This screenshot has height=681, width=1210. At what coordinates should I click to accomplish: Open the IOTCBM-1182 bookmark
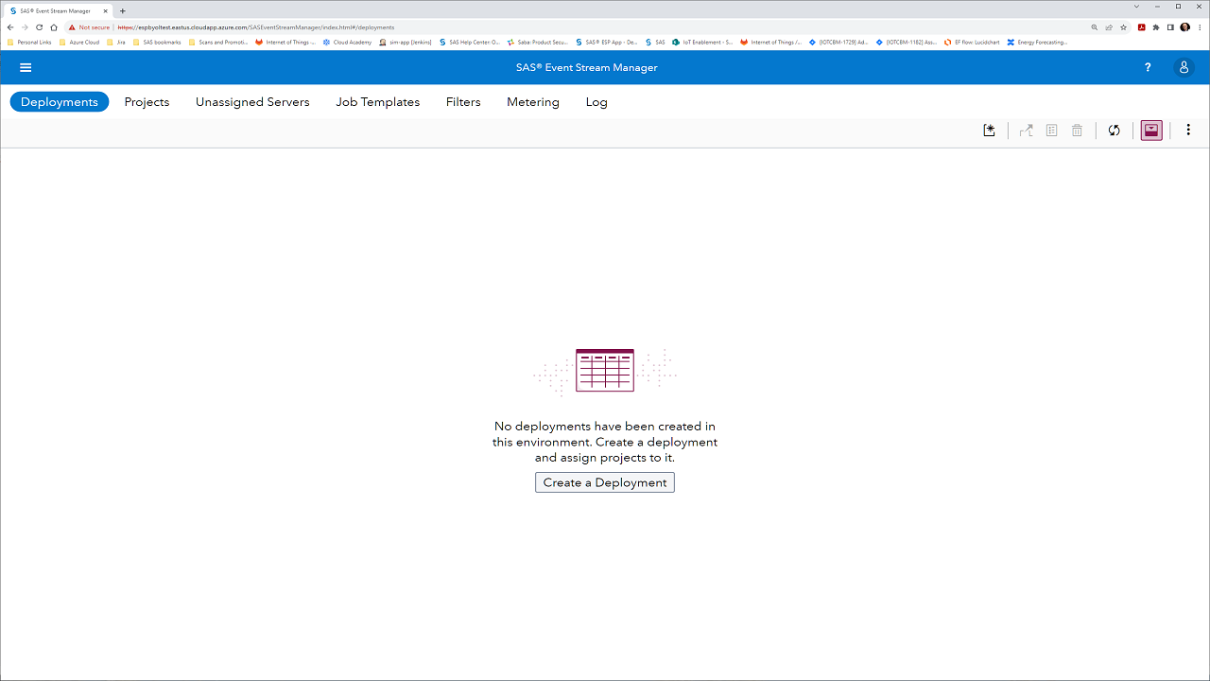(x=907, y=42)
